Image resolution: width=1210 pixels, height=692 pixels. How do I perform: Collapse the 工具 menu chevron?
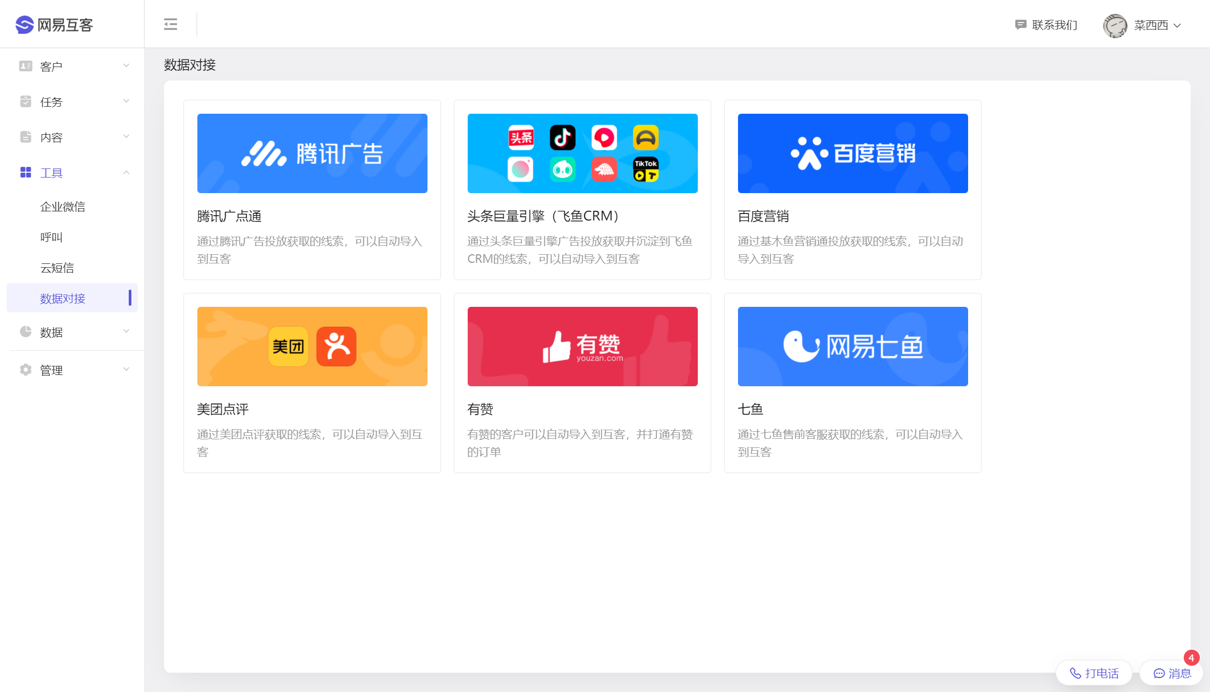point(127,172)
